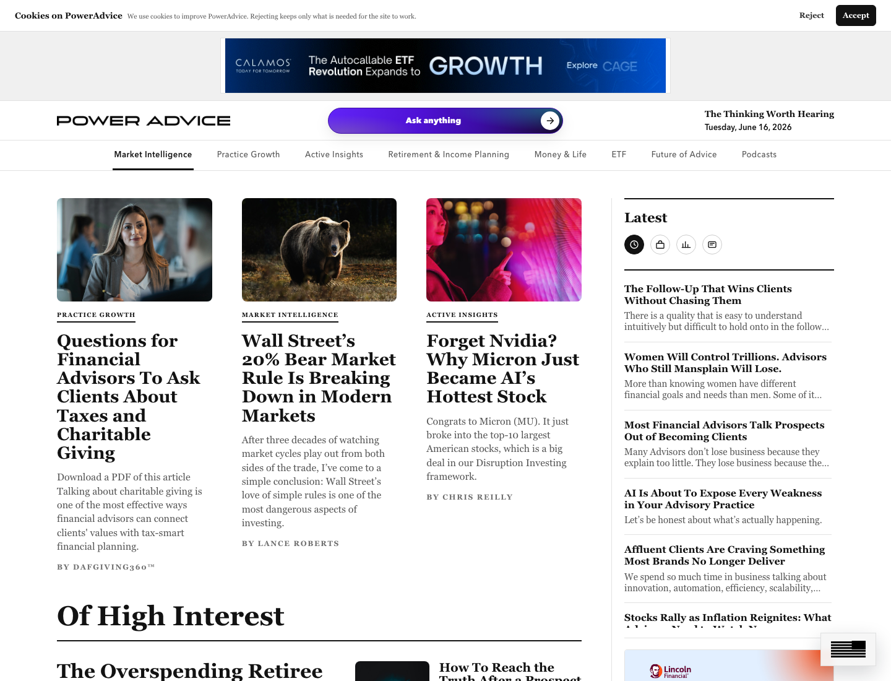The height and width of the screenshot is (681, 891).
Task: Click the Of High Interest heading
Action: point(170,616)
